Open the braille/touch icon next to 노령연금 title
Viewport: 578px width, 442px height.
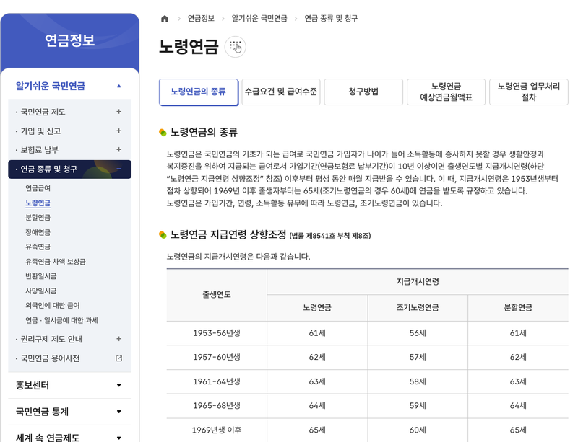click(x=236, y=47)
